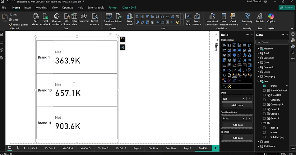296x155 pixels.
Task: Create a New visual calculation
Action: [212, 20]
